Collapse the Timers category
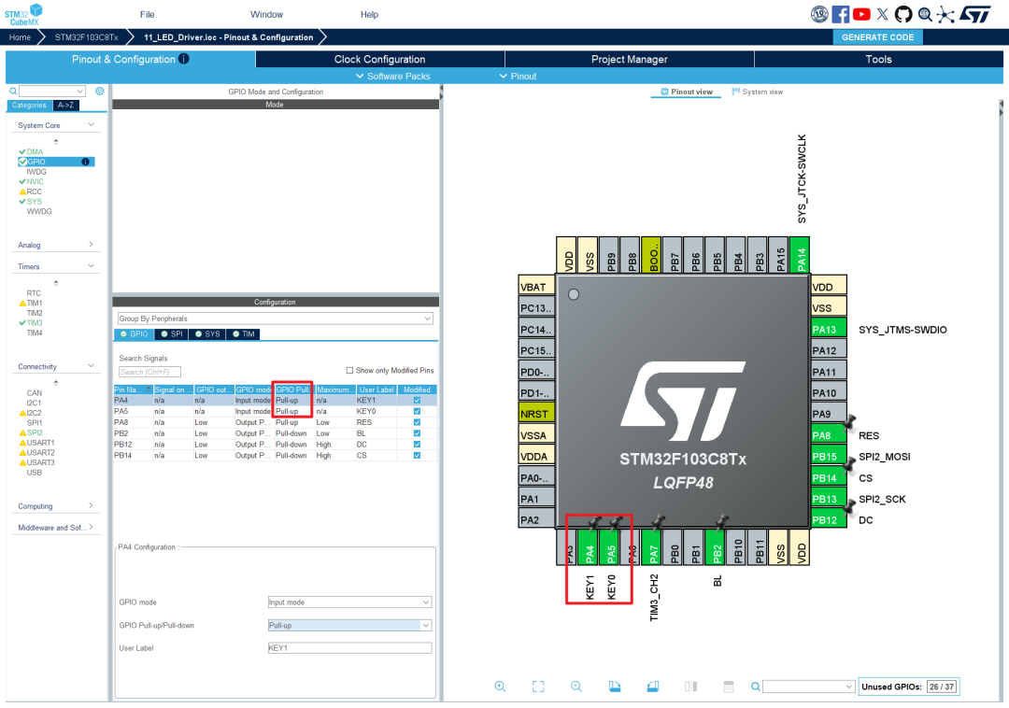 click(x=91, y=265)
